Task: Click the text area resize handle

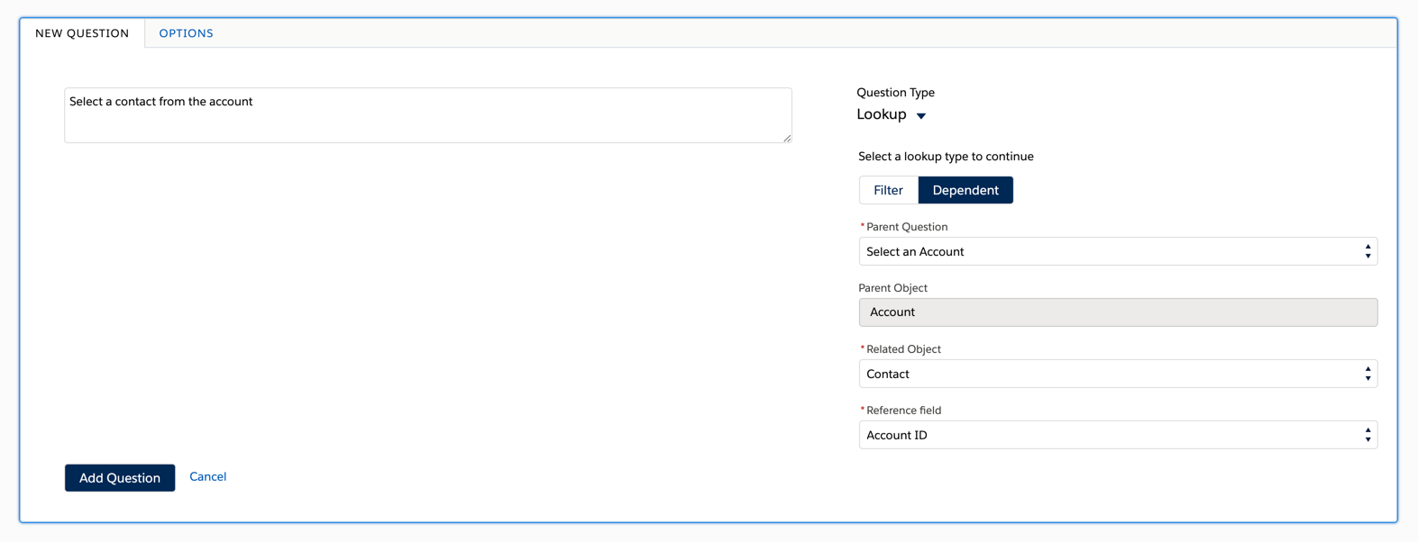Action: coord(787,138)
